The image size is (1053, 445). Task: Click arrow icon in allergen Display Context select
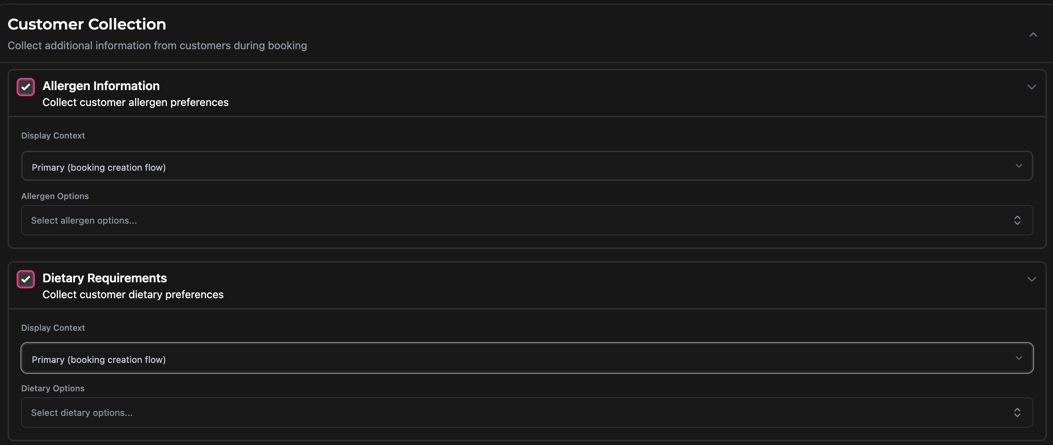1018,166
